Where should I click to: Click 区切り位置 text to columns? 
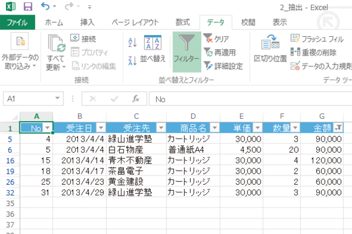point(270,49)
